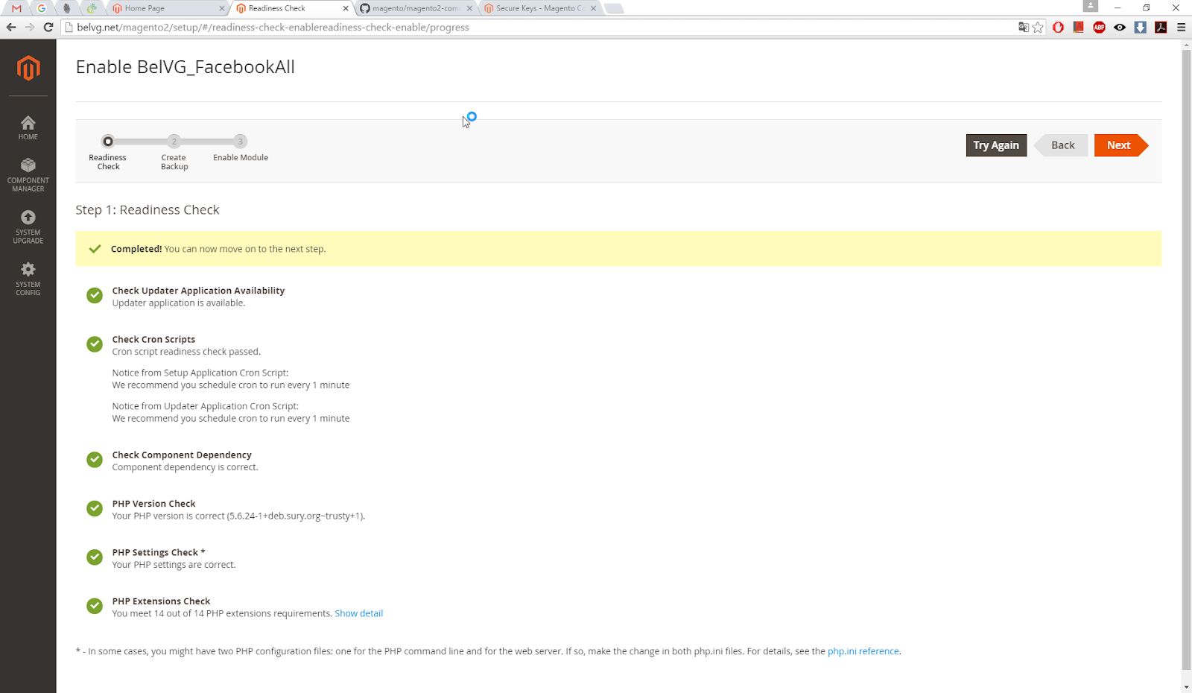Click the eye extension icon
Screen dimensions: 1192x693
[1120, 28]
